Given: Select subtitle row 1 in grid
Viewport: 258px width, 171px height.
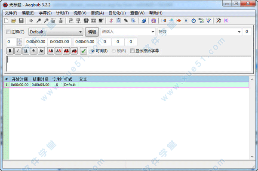Looking at the screenshot, I should [126, 85].
